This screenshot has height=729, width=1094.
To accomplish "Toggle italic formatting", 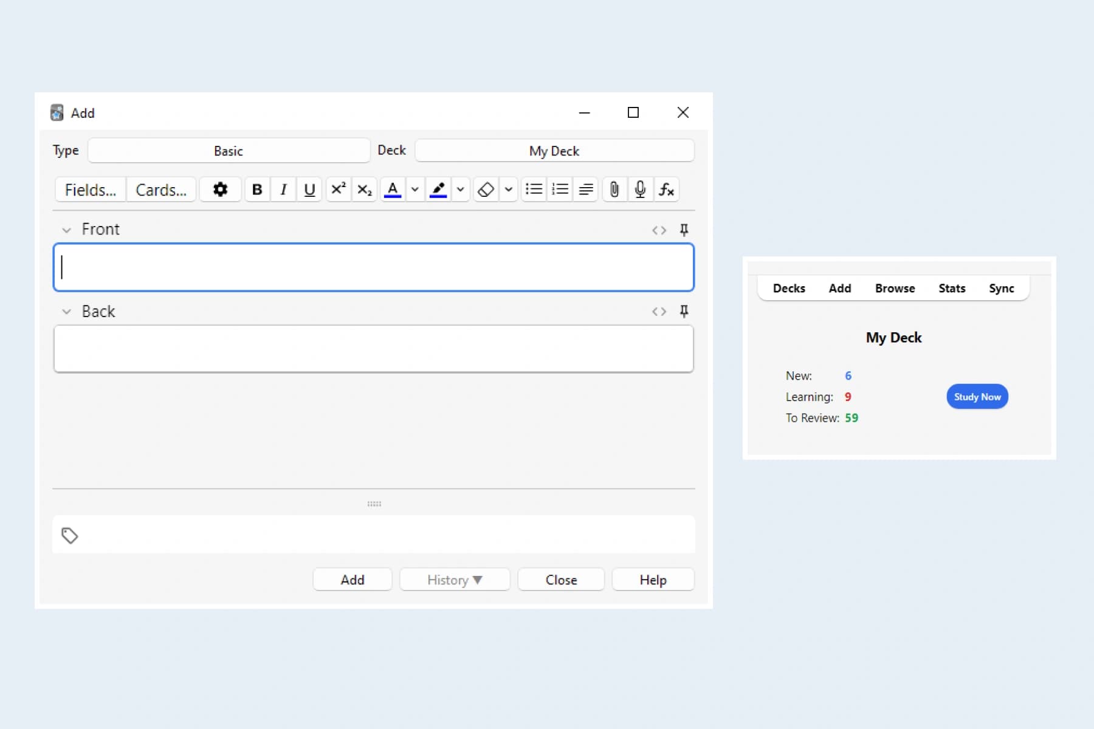I will click(283, 190).
